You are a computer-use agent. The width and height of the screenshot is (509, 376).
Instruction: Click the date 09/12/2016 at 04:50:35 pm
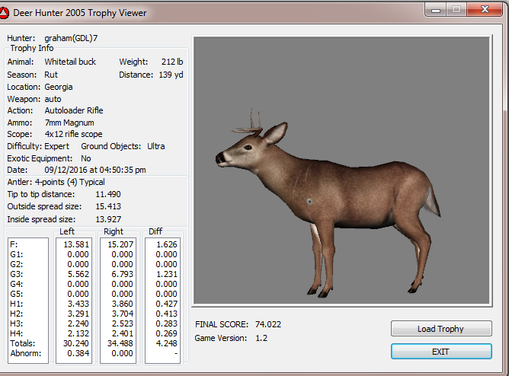point(95,170)
